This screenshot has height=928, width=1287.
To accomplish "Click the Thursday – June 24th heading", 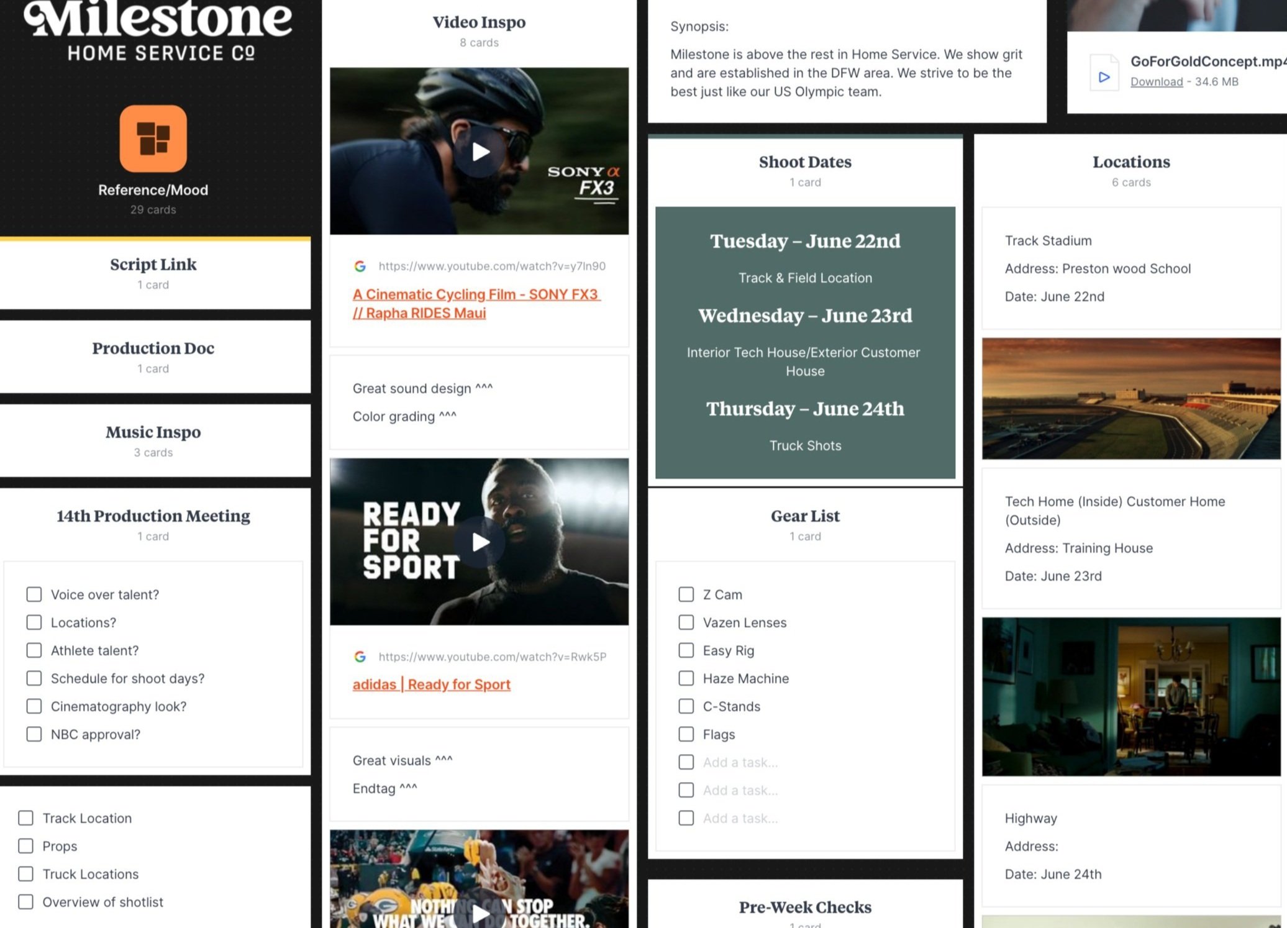I will [x=805, y=409].
